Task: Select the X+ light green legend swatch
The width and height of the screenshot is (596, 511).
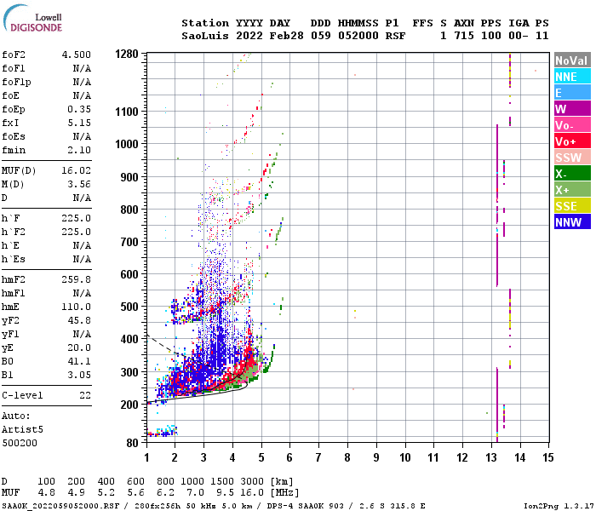Action: click(x=572, y=190)
